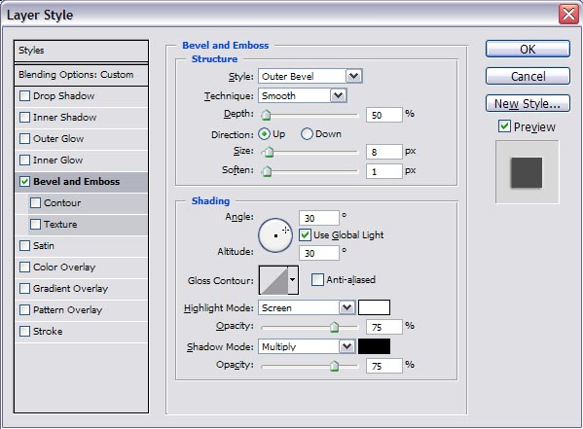Click the Gloss Contour curve thumbnail
Image resolution: width=583 pixels, height=429 pixels.
273,280
